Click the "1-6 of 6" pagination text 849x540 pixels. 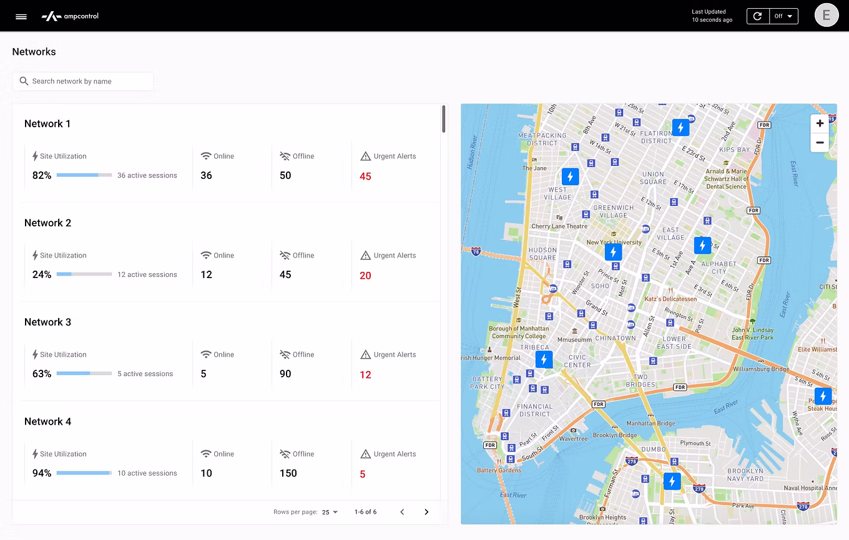pyautogui.click(x=365, y=512)
